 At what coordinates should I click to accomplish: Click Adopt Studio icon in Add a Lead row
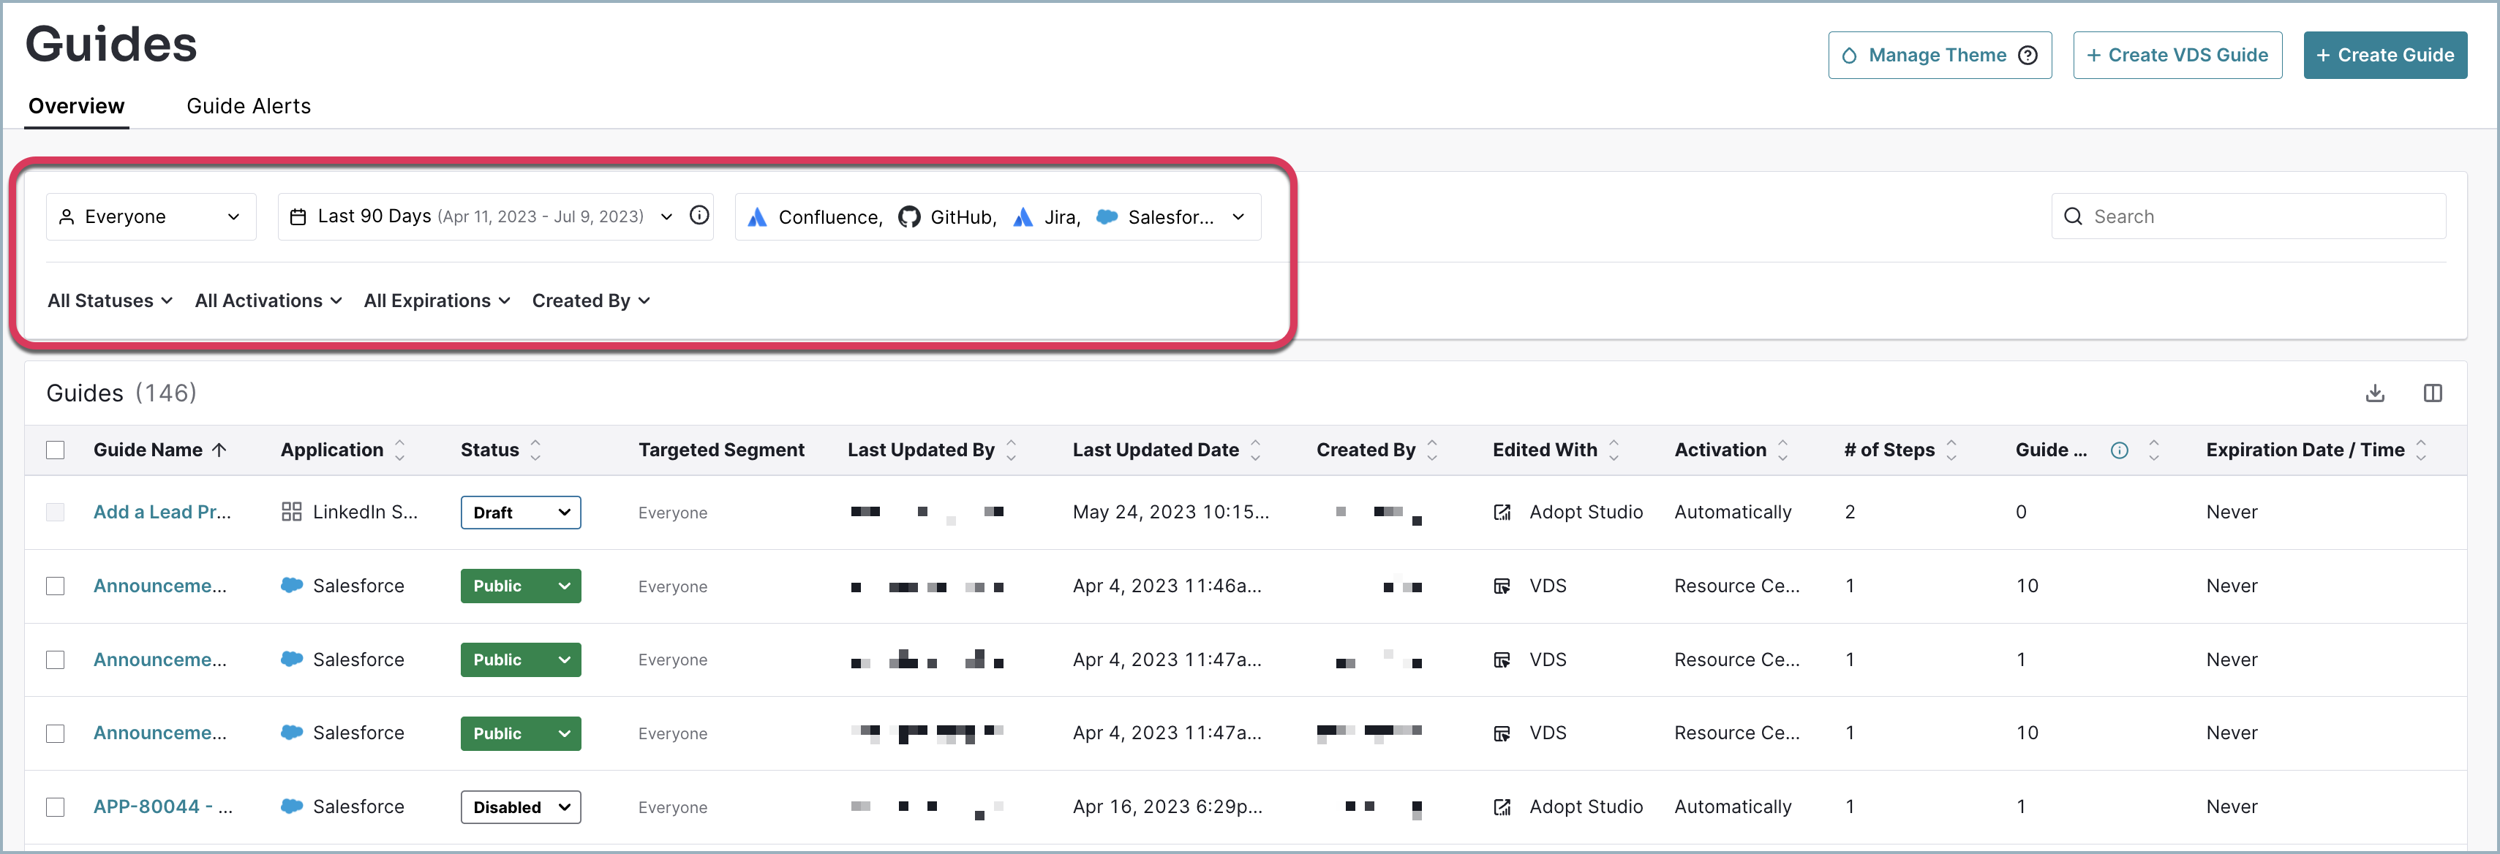pyautogui.click(x=1502, y=513)
